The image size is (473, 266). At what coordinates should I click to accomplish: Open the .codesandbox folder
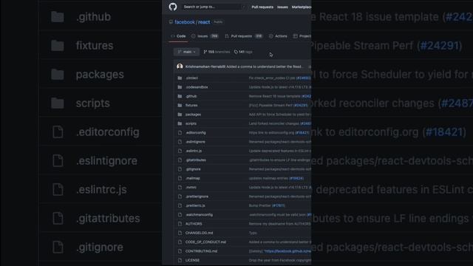[197, 87]
